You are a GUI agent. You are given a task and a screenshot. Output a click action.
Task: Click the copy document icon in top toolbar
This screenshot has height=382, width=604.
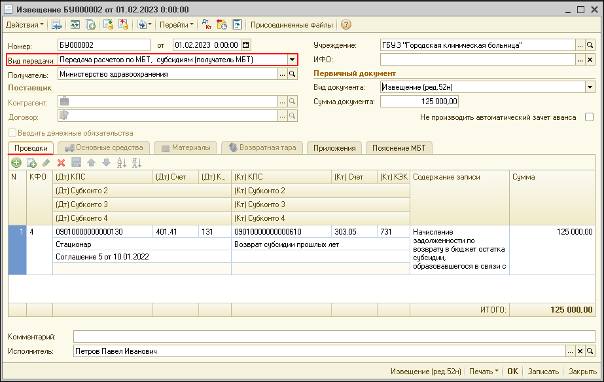[90, 25]
